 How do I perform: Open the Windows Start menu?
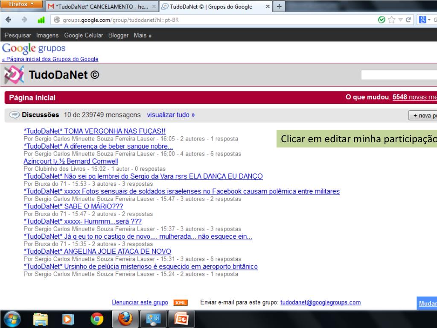point(12,319)
